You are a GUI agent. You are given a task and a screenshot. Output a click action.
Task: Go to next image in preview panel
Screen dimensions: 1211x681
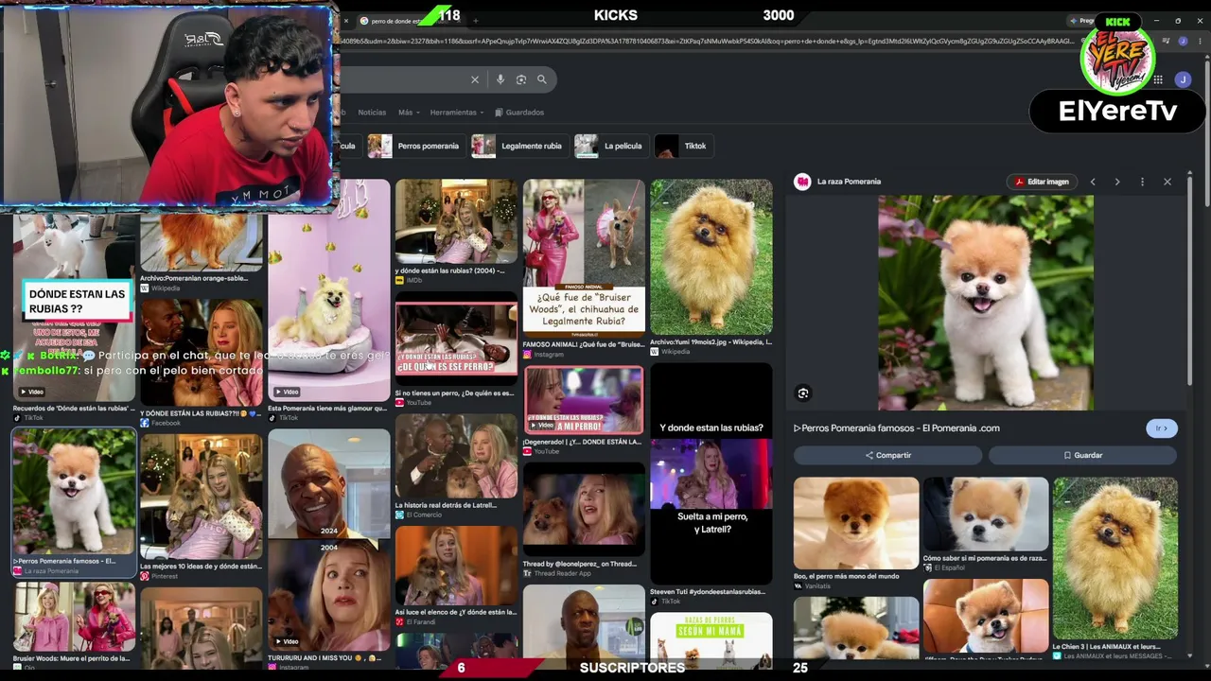pyautogui.click(x=1117, y=182)
